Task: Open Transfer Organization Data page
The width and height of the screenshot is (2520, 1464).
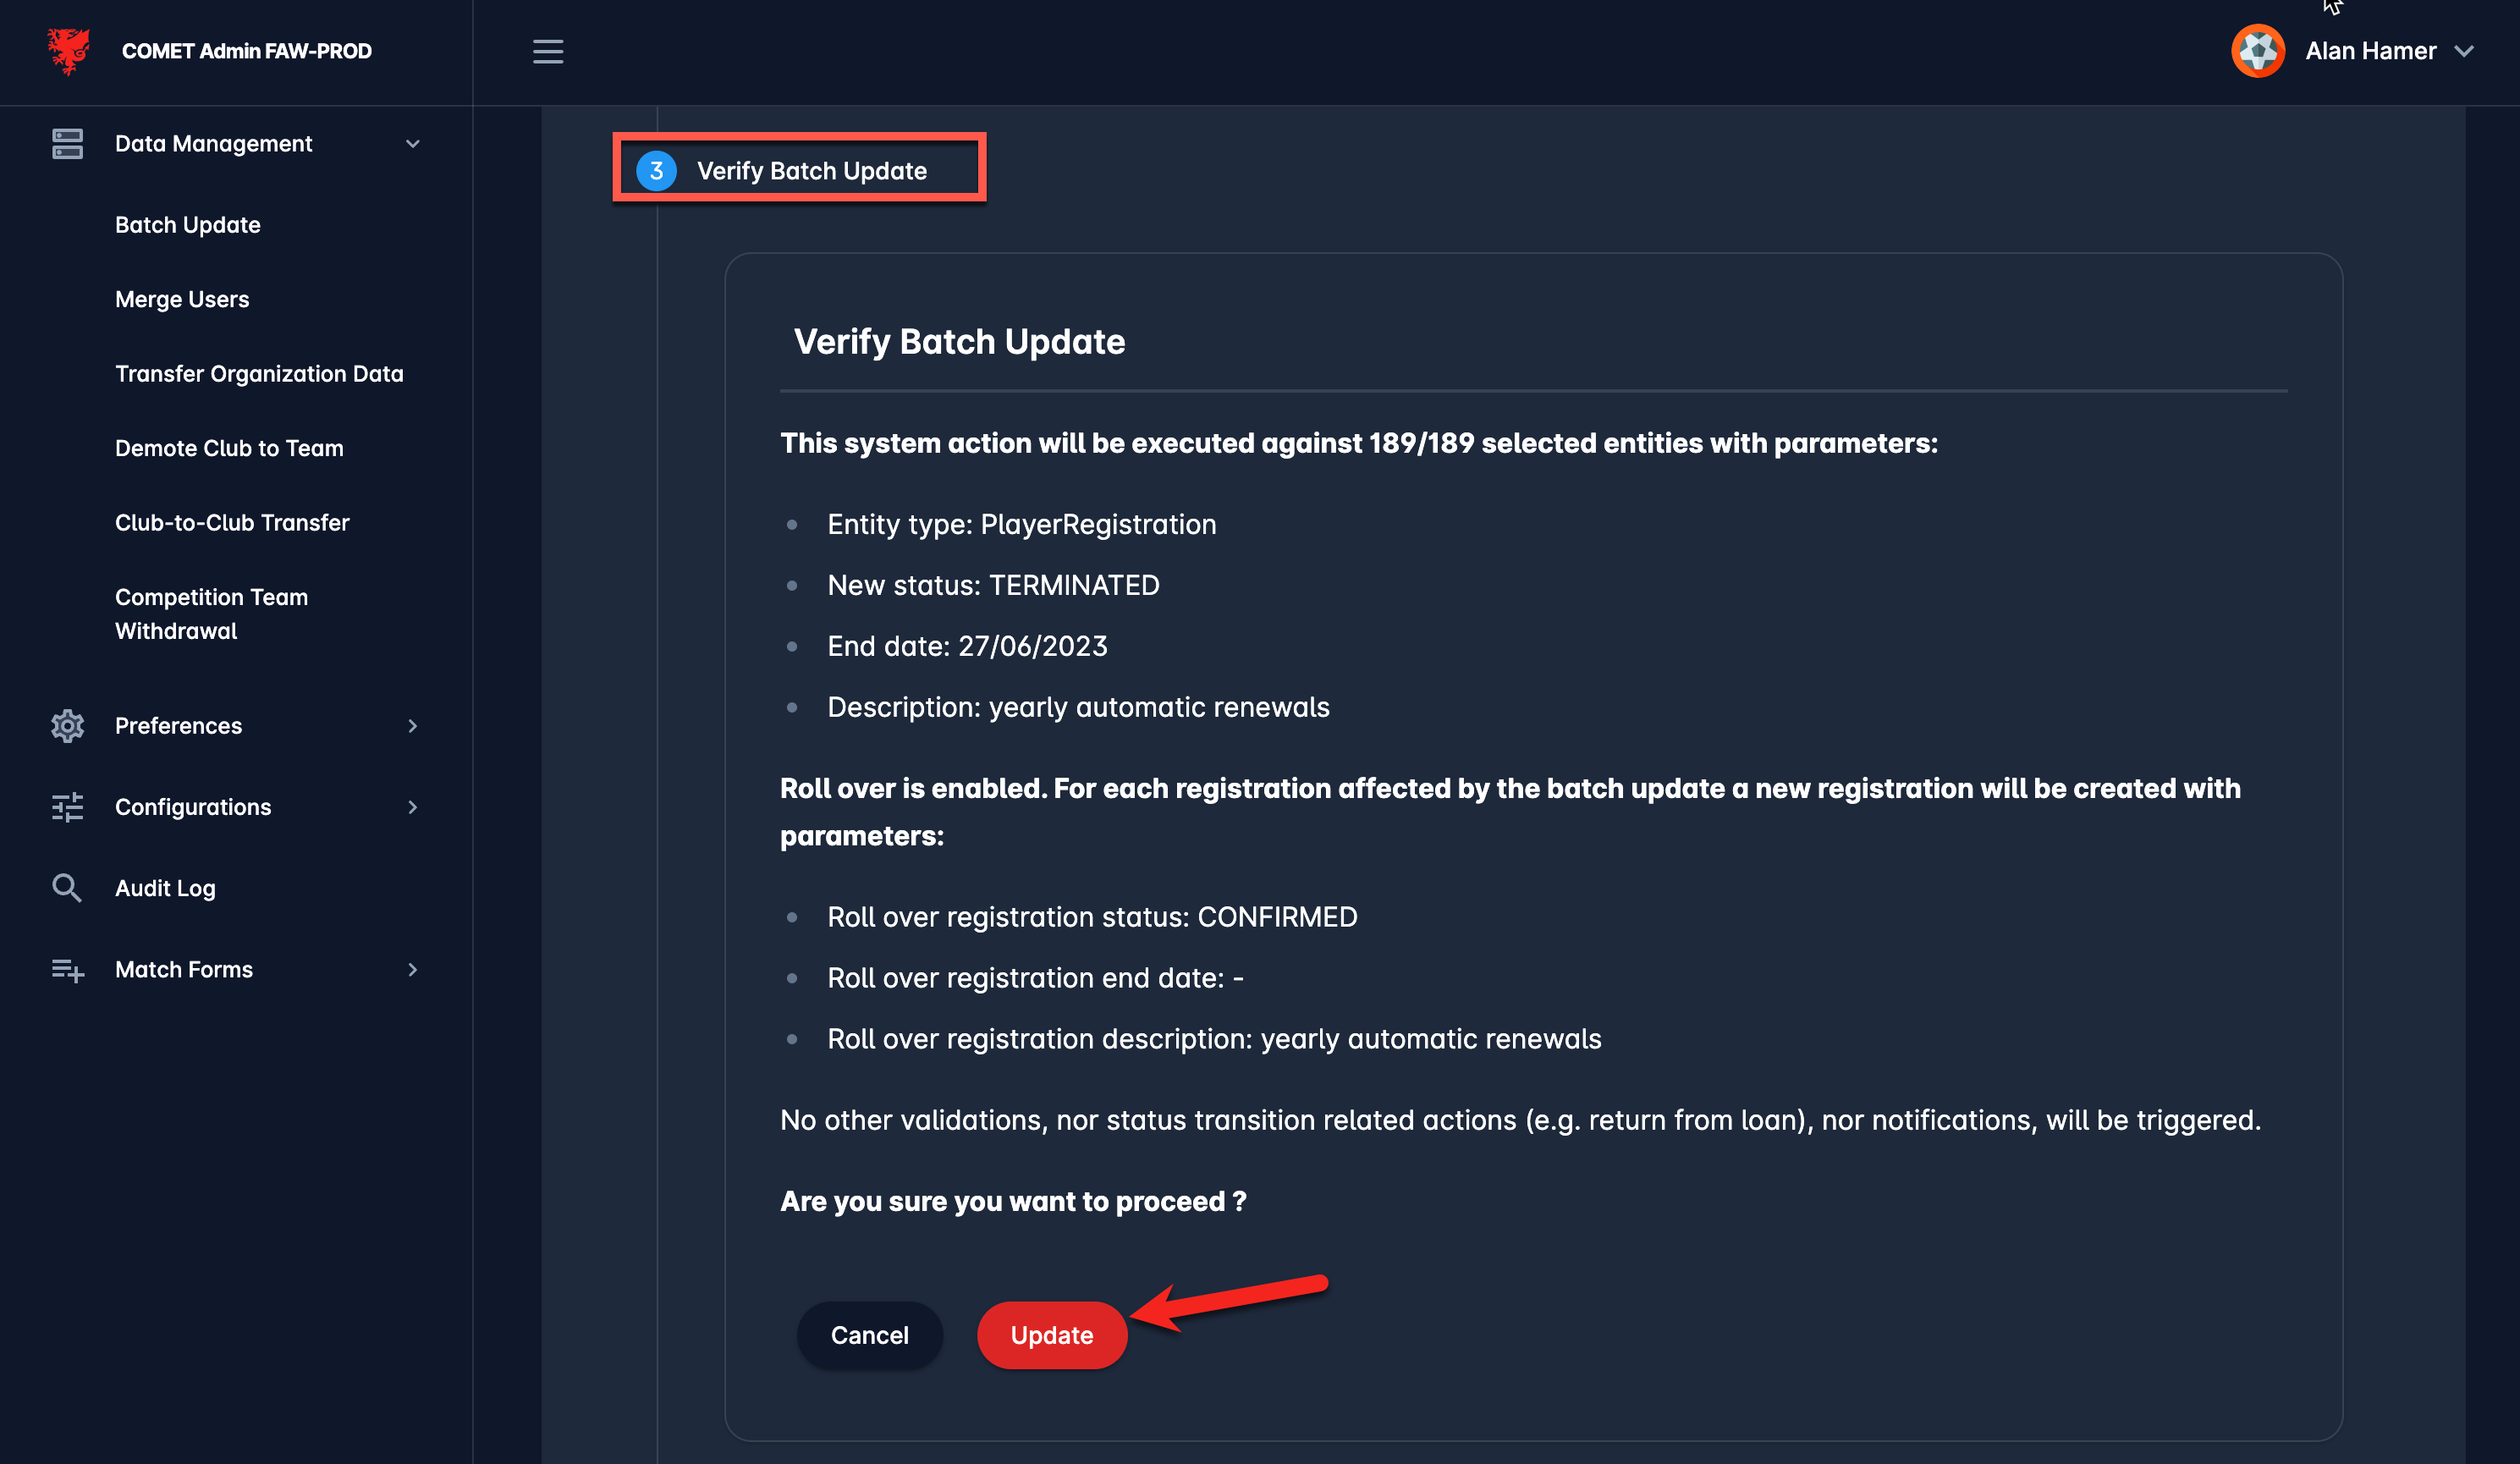Action: [259, 374]
